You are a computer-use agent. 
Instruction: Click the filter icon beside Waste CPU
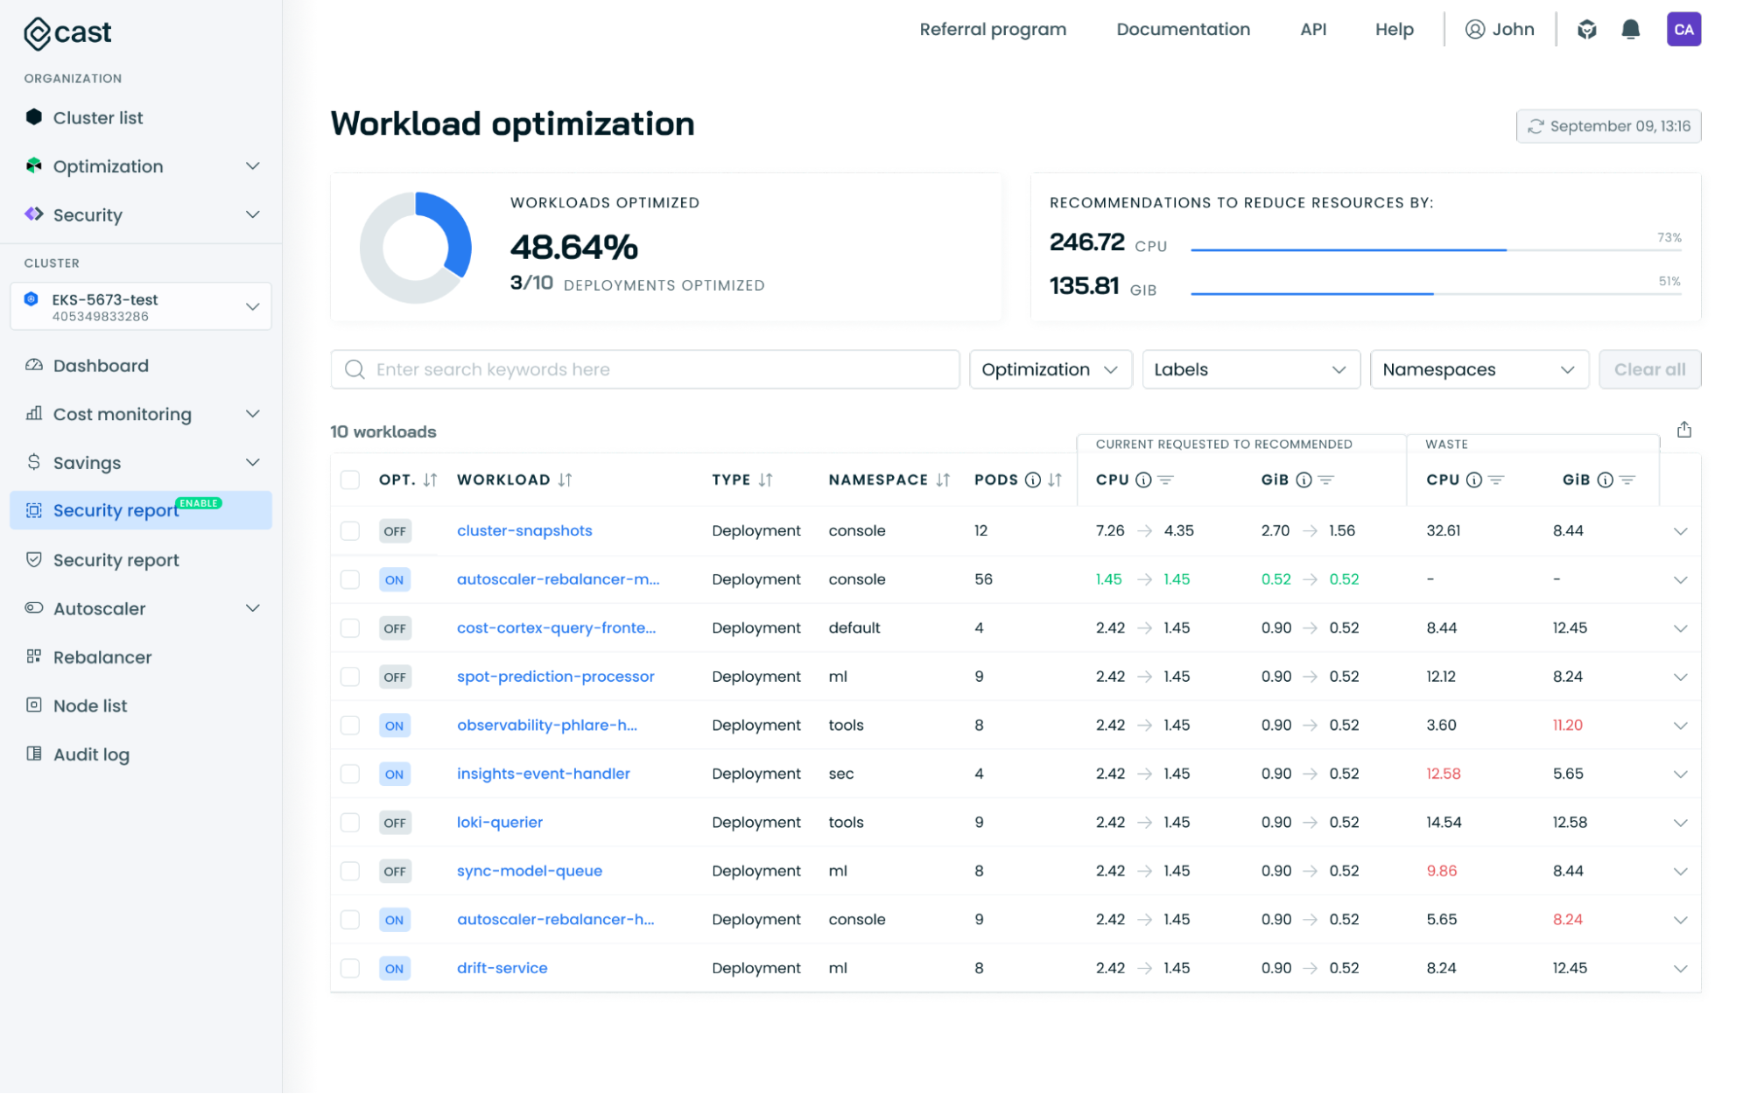(1496, 480)
